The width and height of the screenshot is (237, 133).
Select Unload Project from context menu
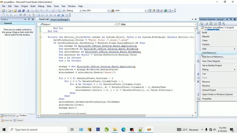(x=216, y=90)
